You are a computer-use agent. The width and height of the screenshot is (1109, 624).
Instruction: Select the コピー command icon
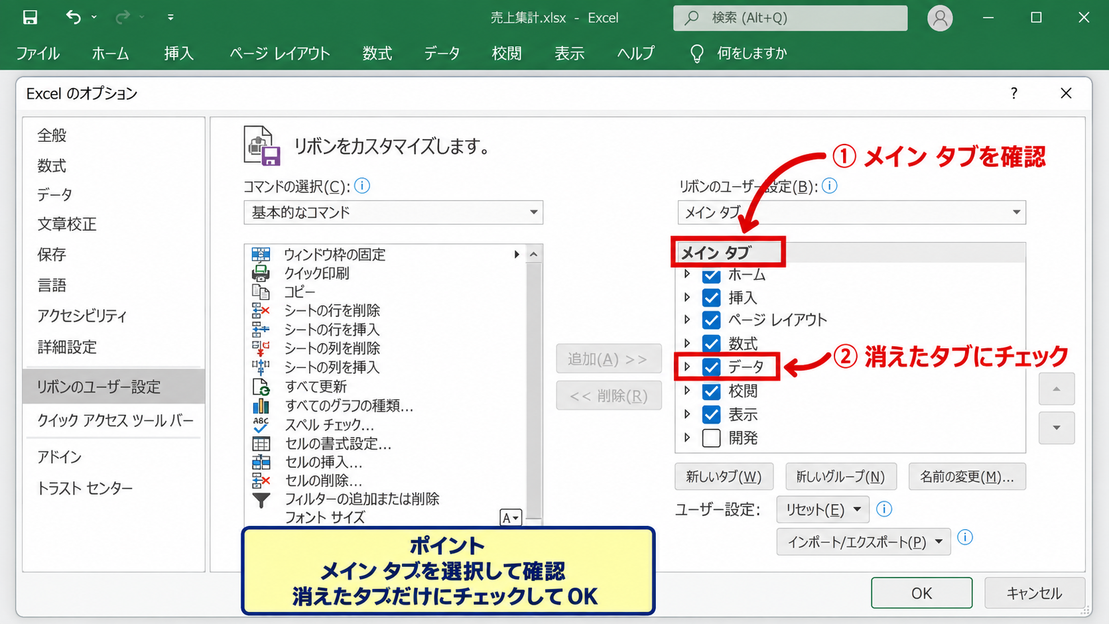pyautogui.click(x=261, y=292)
